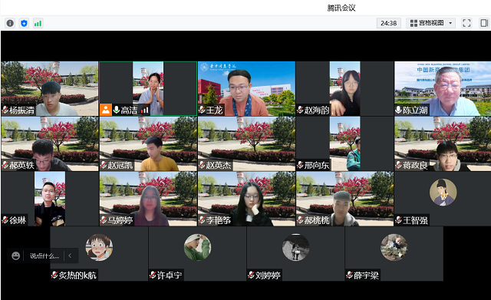The width and height of the screenshot is (491, 300).
Task: Click 刘婷婷's round avatar
Action: [x=296, y=247]
